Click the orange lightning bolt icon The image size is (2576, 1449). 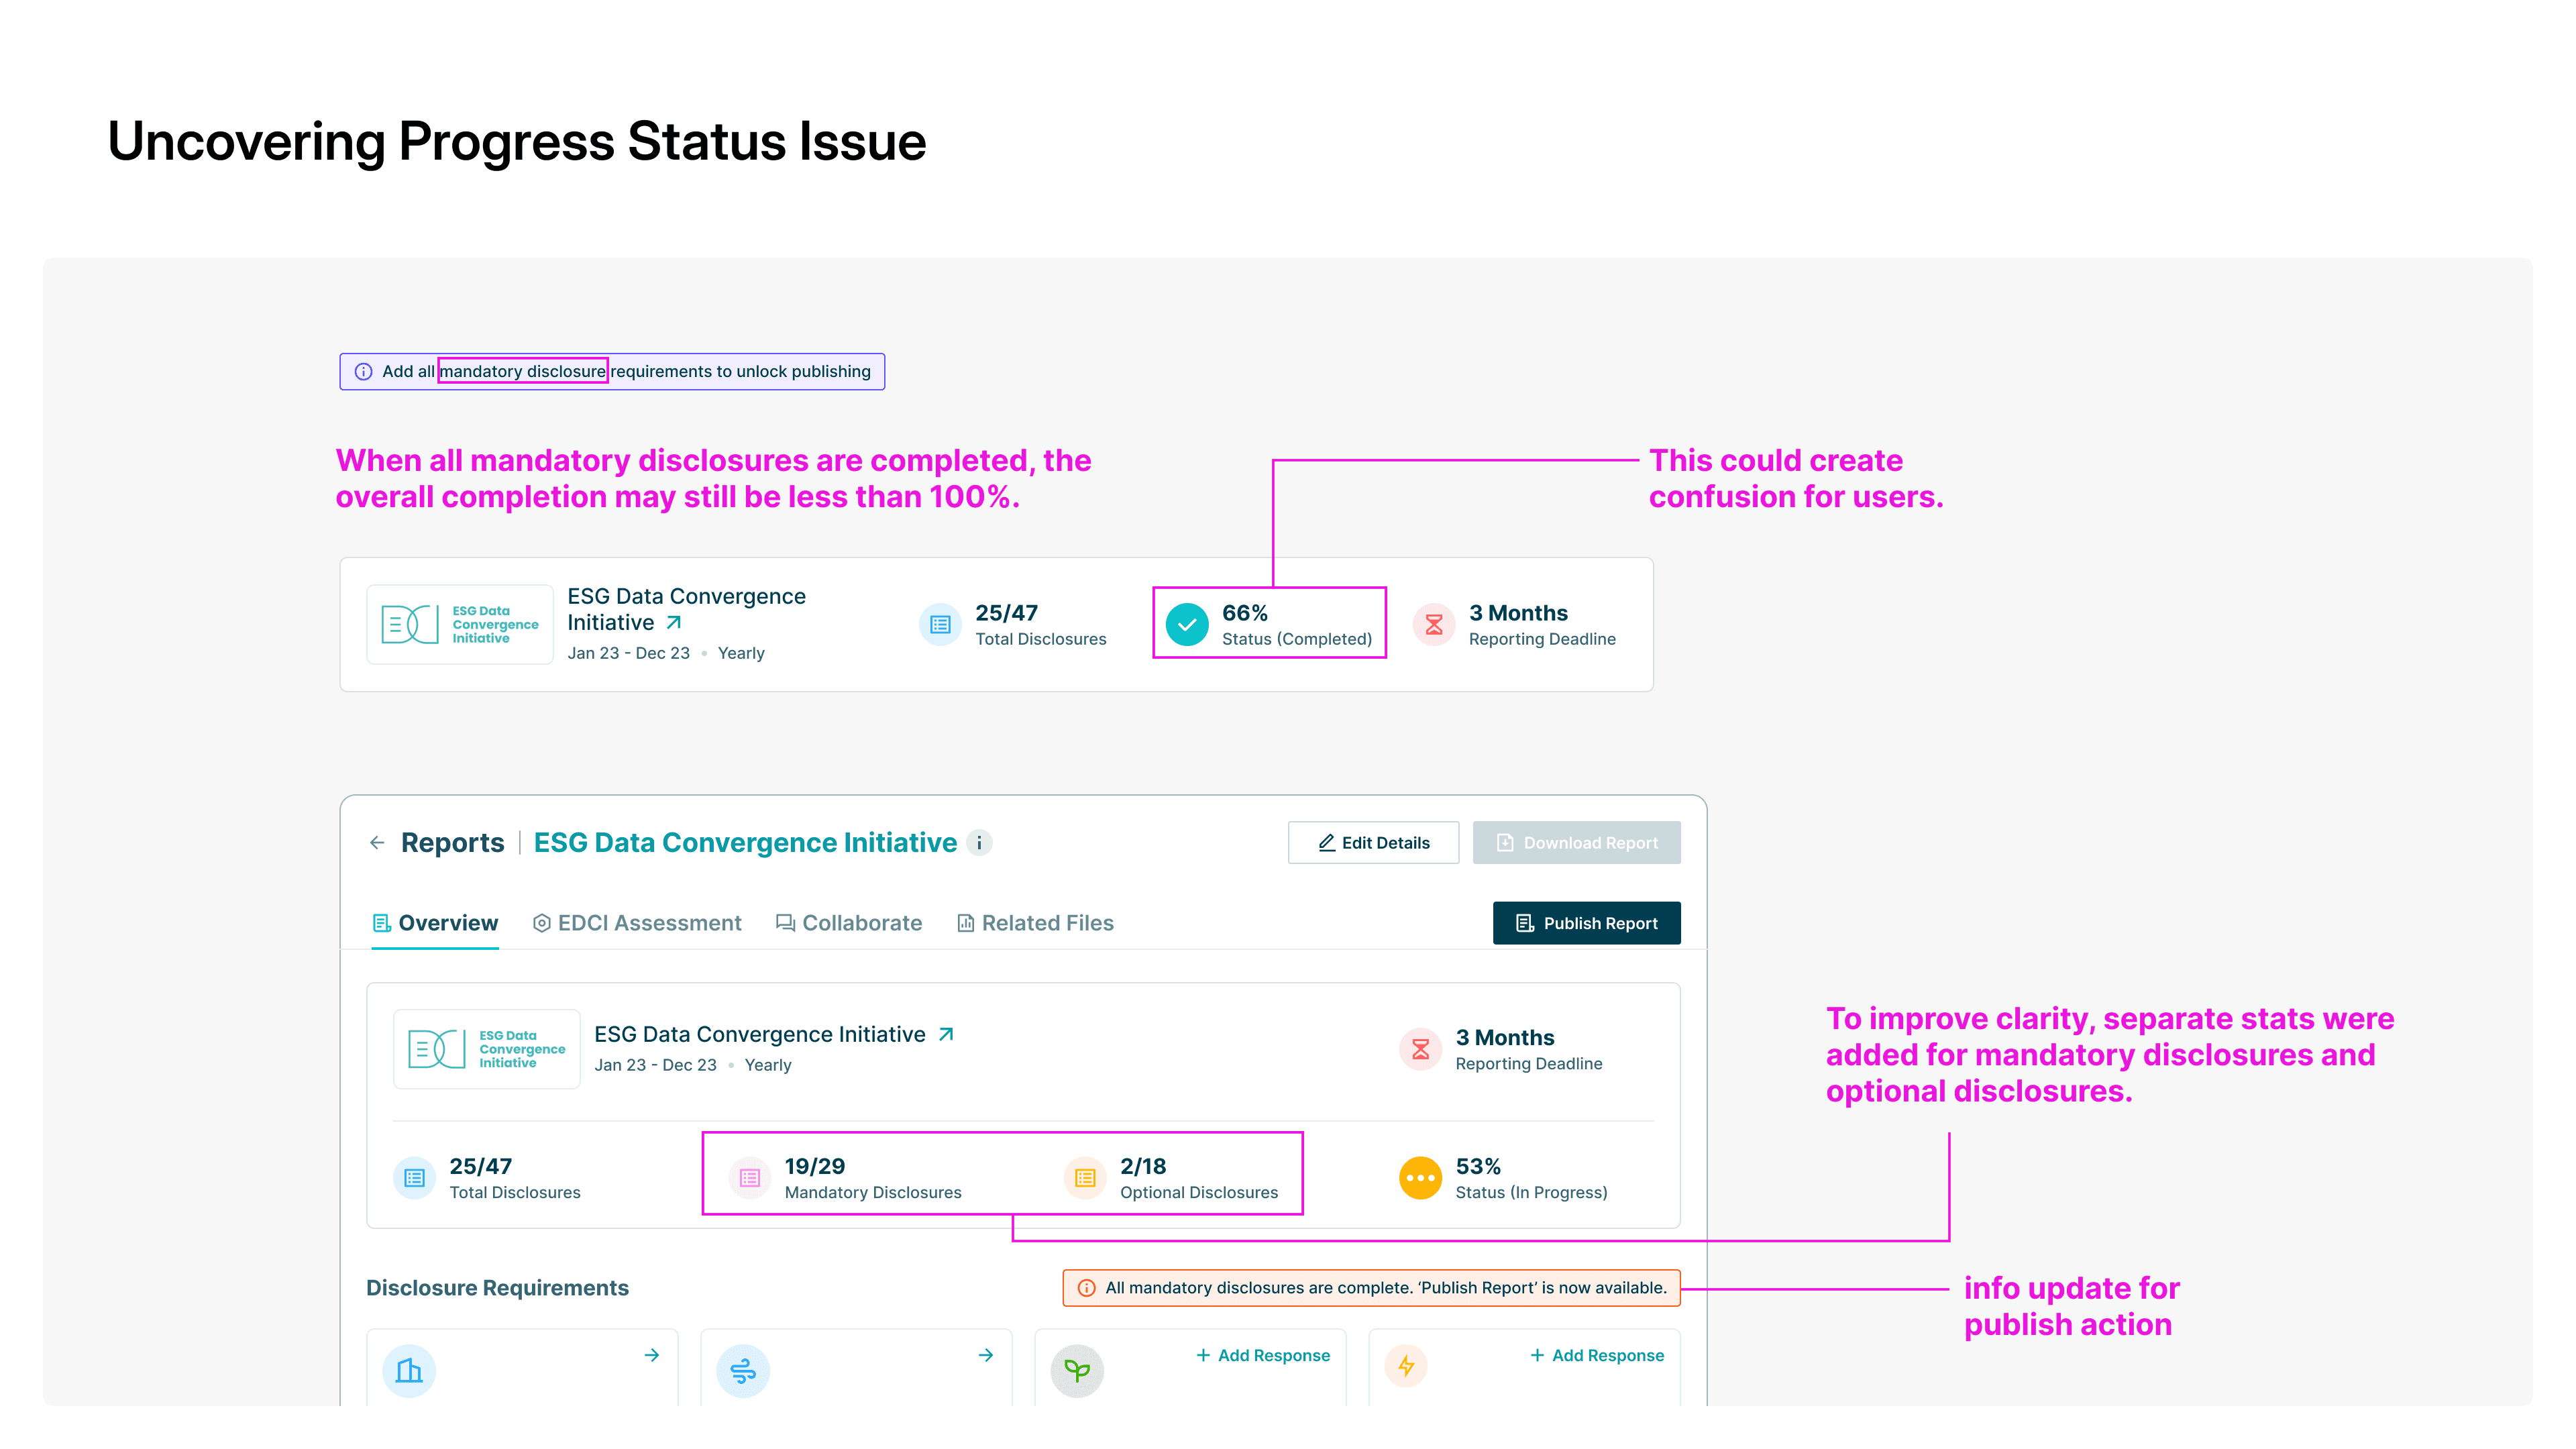(x=1406, y=1366)
